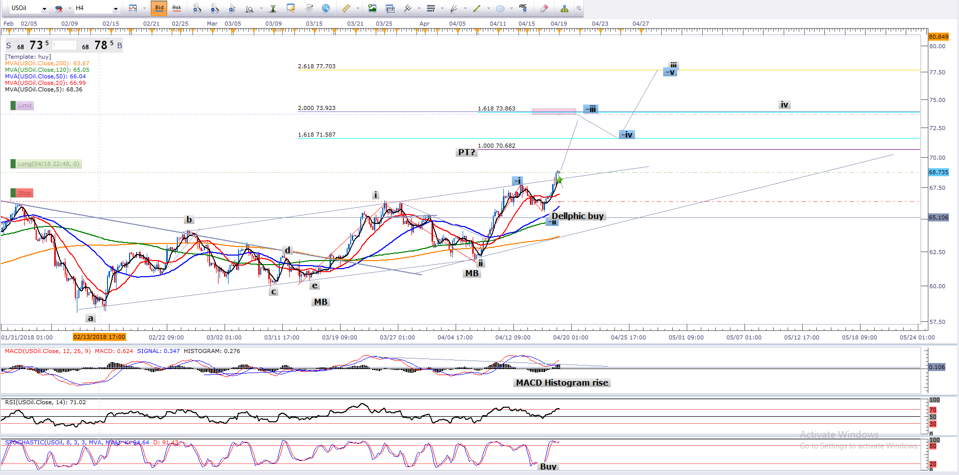Click the globe icon in toolbar
This screenshot has height=475, width=959.
tap(326, 8)
